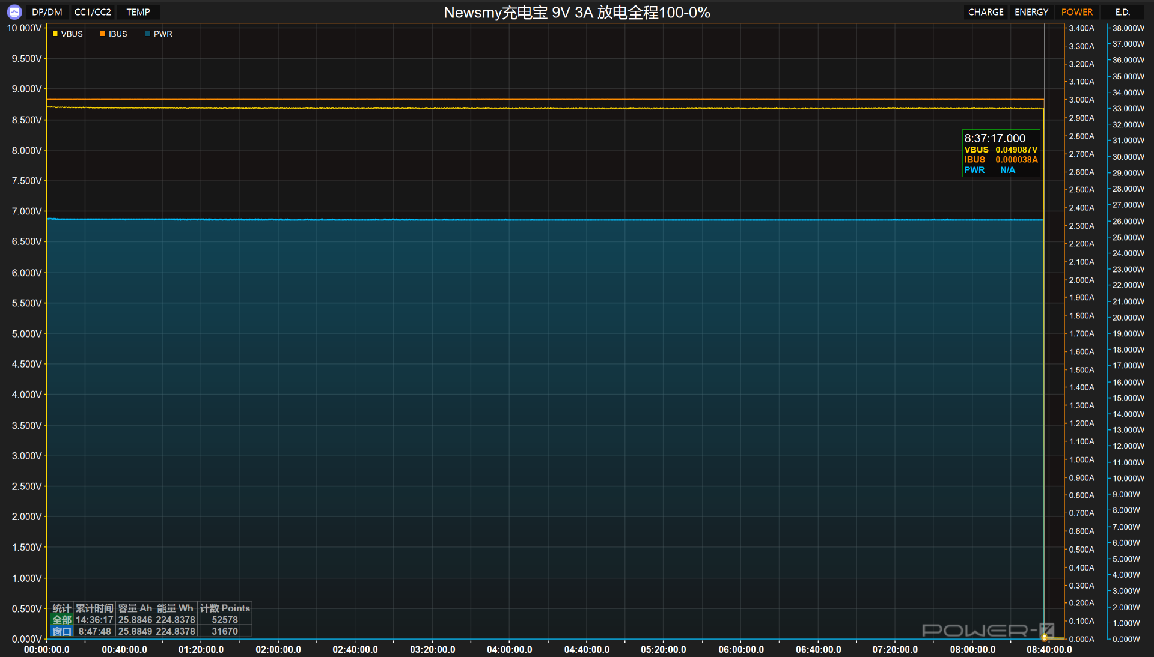Click the 38.000W power axis label
This screenshot has width=1154, height=657.
(x=1129, y=28)
